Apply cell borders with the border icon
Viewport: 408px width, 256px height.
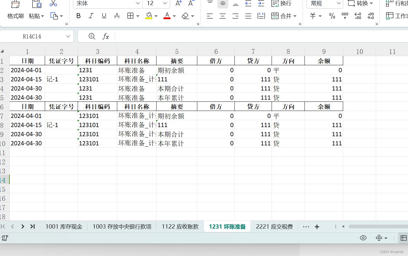pyautogui.click(x=130, y=16)
